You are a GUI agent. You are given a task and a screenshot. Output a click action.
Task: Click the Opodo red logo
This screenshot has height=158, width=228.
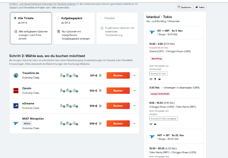16,91
